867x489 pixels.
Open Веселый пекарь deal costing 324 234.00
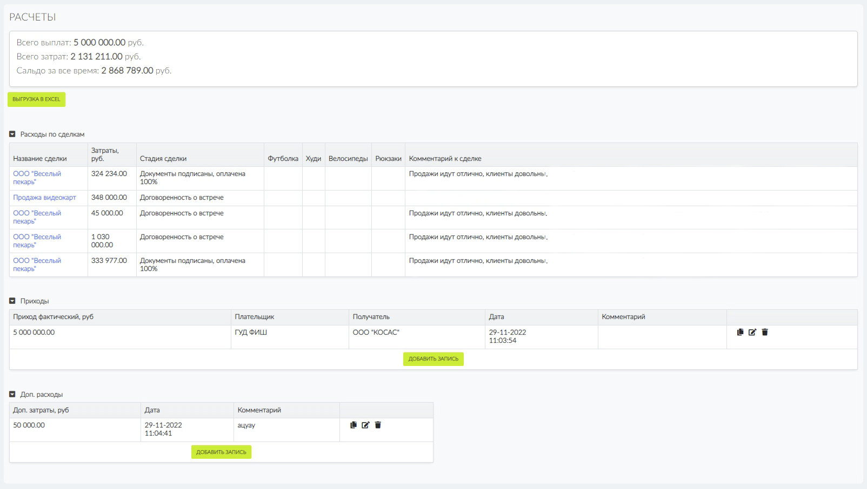coord(37,178)
